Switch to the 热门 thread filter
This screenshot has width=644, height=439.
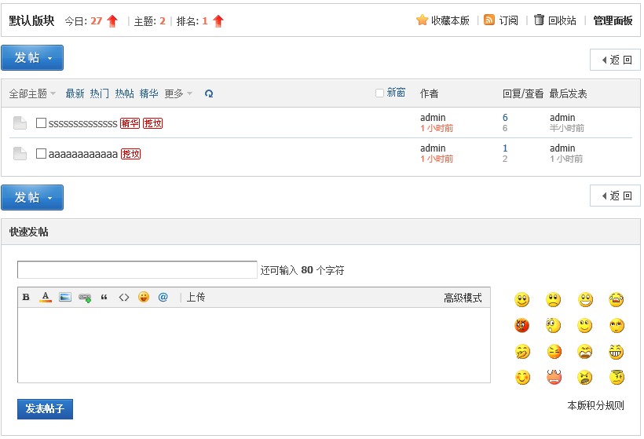click(x=100, y=93)
